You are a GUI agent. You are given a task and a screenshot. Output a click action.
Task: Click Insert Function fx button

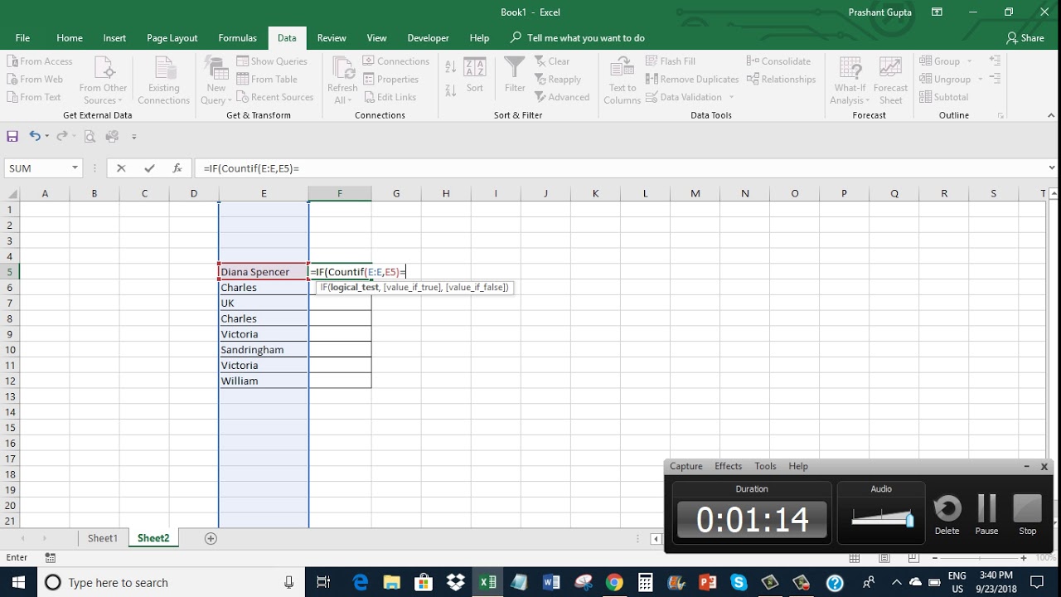(177, 168)
